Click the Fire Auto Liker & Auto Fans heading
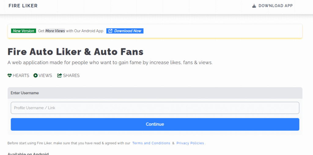The image size is (313, 155). point(75,52)
